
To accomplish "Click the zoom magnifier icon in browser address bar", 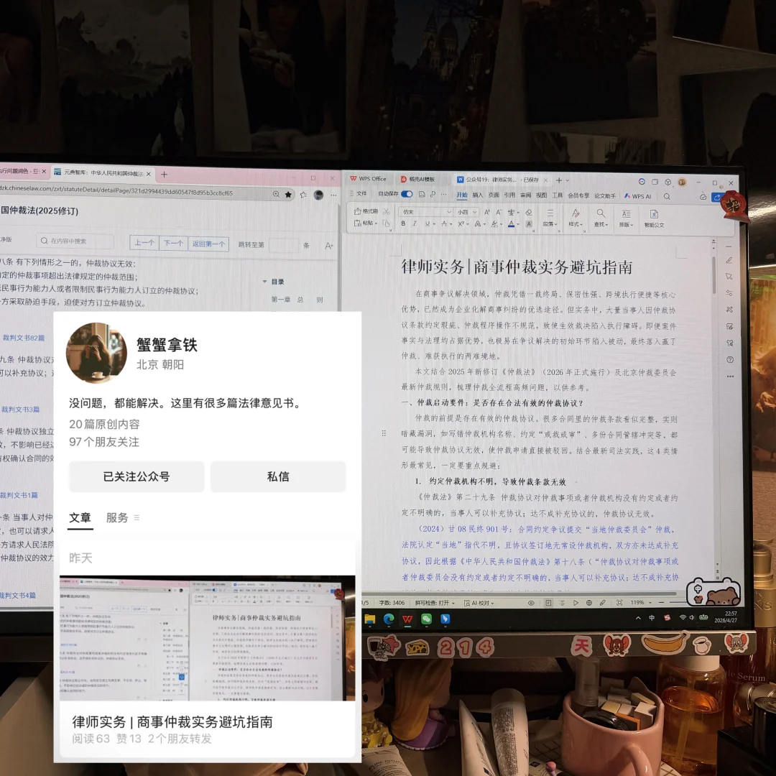I will click(276, 195).
